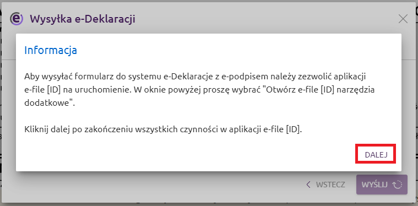Click the sentence starting with Aby wysyłać formularz
Viewport: 418px width, 206px height.
pyautogui.click(x=199, y=90)
